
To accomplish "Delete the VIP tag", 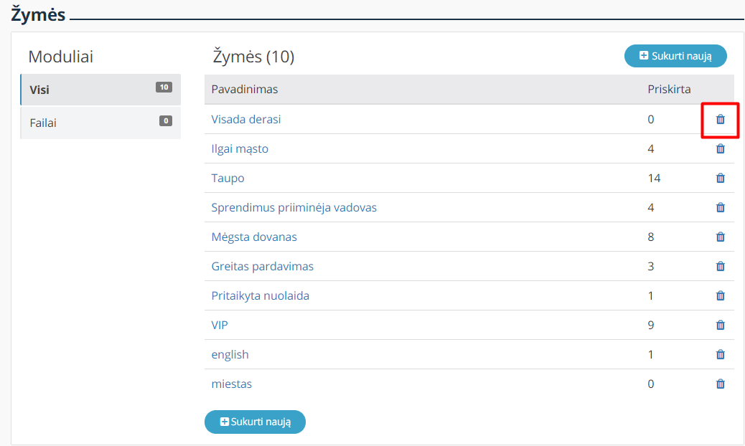I will tap(721, 325).
